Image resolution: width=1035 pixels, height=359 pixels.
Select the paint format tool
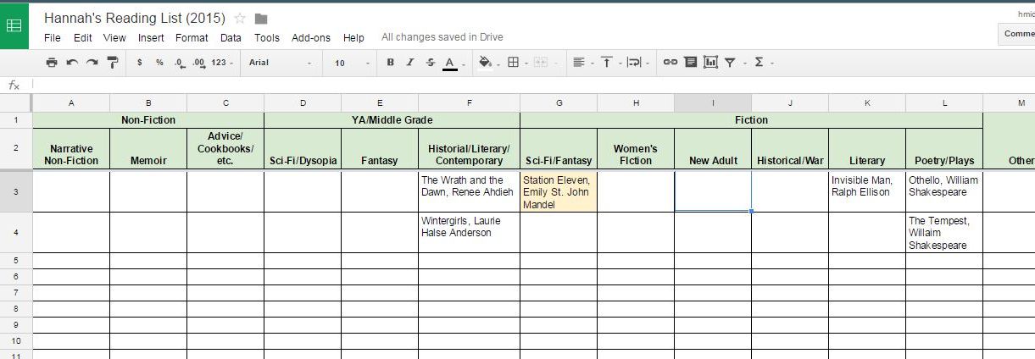112,63
